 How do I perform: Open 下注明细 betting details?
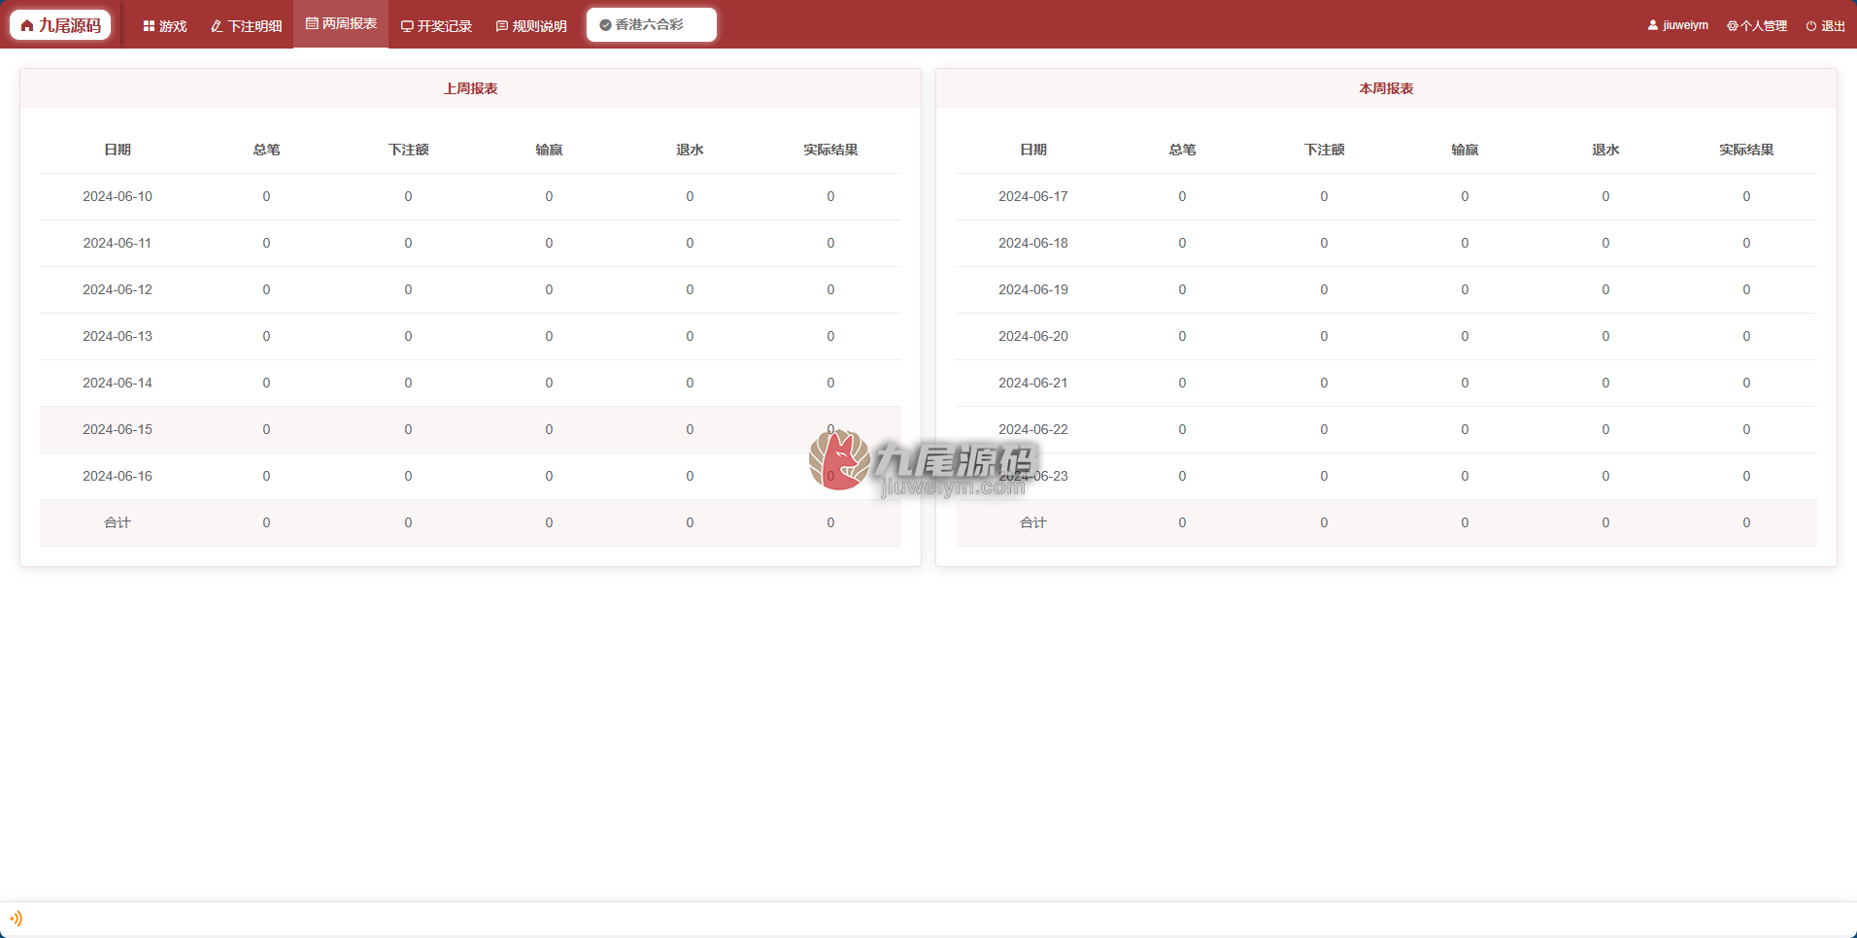tap(247, 26)
